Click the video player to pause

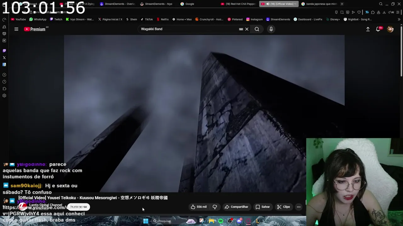tap(204, 114)
